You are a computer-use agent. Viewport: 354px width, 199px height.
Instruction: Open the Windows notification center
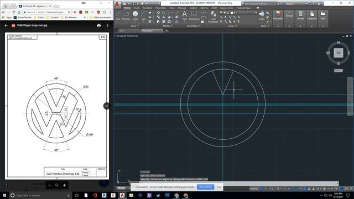[348, 195]
